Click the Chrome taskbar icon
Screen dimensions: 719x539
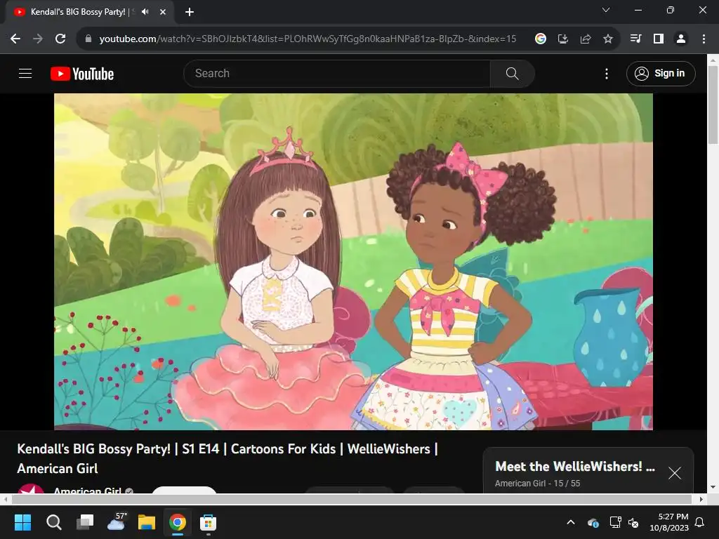tap(178, 522)
